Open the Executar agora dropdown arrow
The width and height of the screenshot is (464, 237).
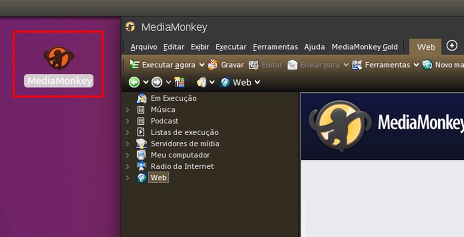coord(202,65)
